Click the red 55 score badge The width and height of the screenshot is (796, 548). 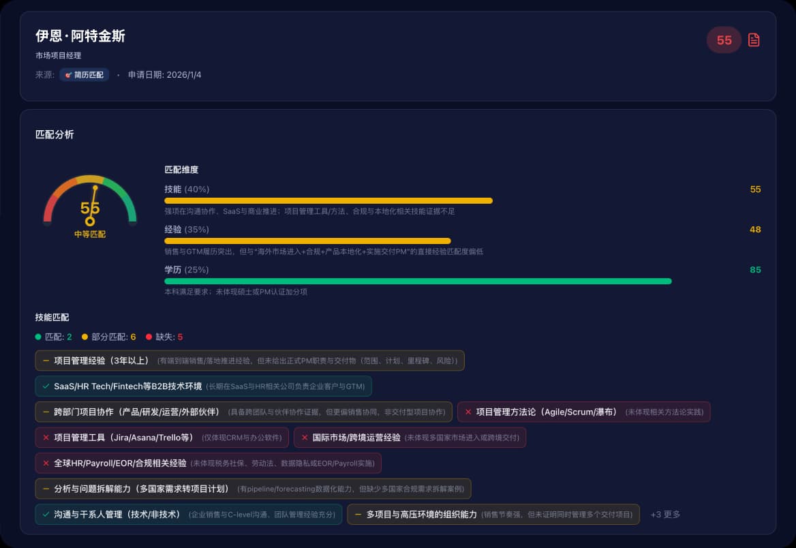pos(724,40)
